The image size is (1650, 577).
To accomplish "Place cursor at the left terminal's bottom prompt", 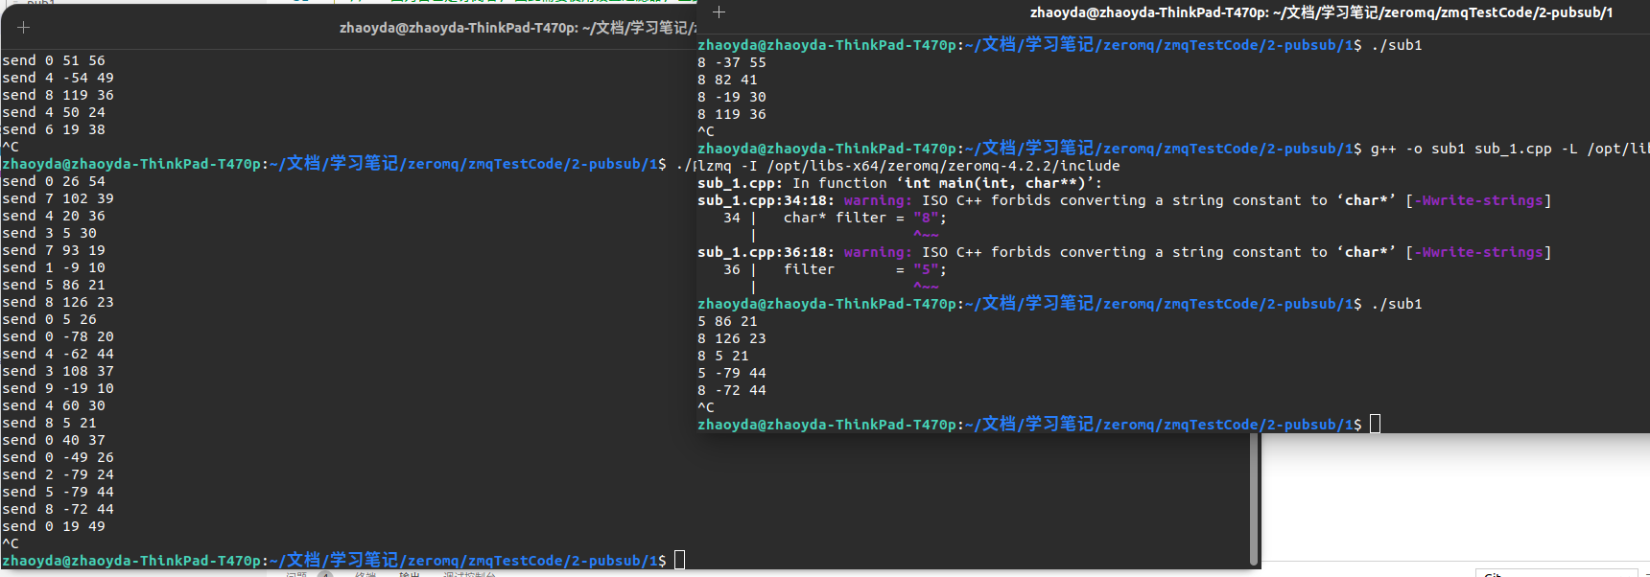I will coord(679,561).
